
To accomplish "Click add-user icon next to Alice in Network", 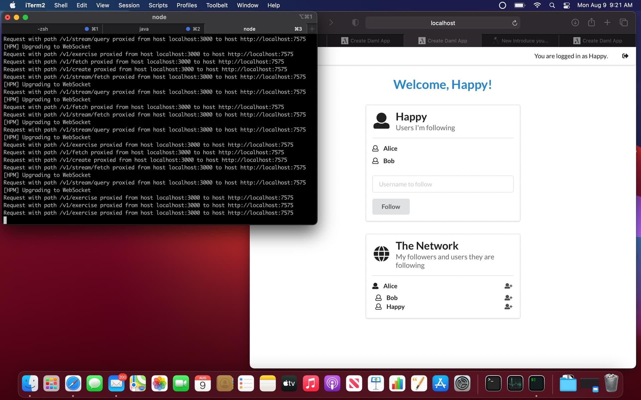I will [x=508, y=286].
